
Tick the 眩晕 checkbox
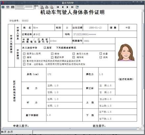point(101,54)
